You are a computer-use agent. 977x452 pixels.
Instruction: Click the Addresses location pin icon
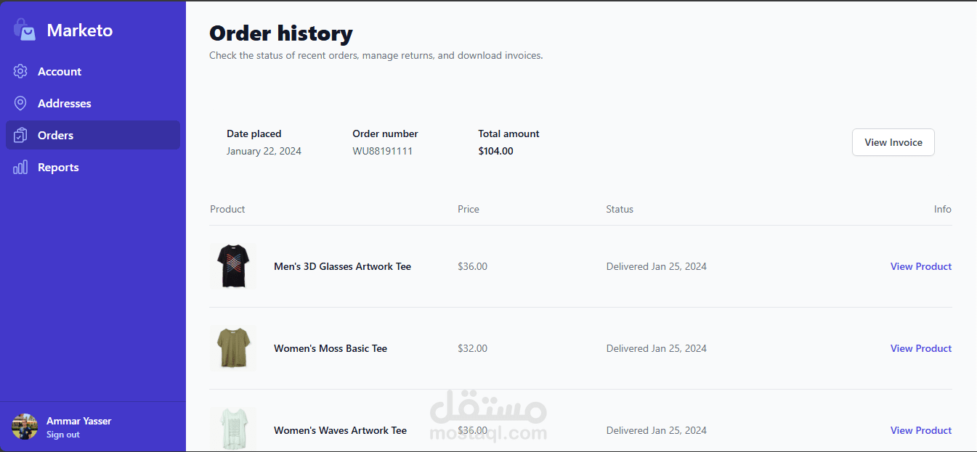point(20,103)
